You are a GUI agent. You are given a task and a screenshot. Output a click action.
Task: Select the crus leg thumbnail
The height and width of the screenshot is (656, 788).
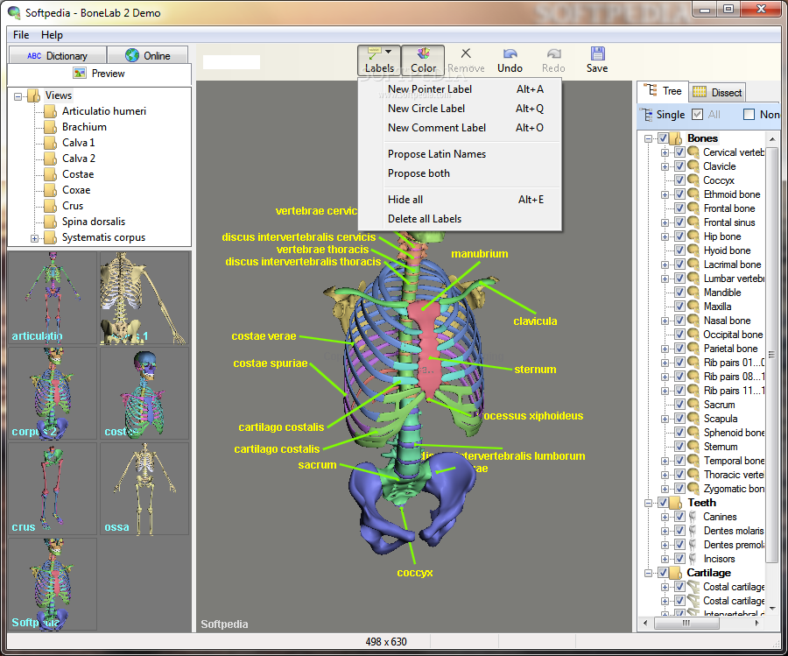[53, 488]
